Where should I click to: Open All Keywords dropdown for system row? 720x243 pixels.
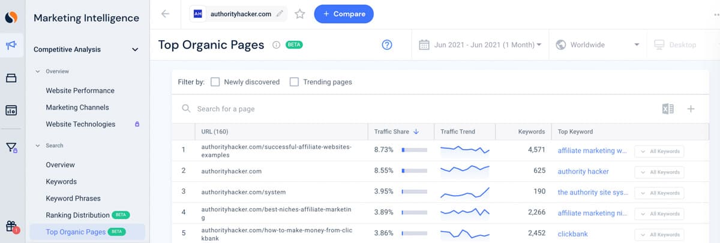coord(659,193)
